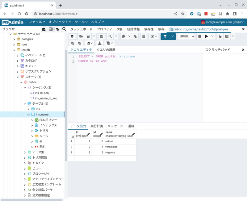
Task: Click the Open File folder icon
Action: 81,36
